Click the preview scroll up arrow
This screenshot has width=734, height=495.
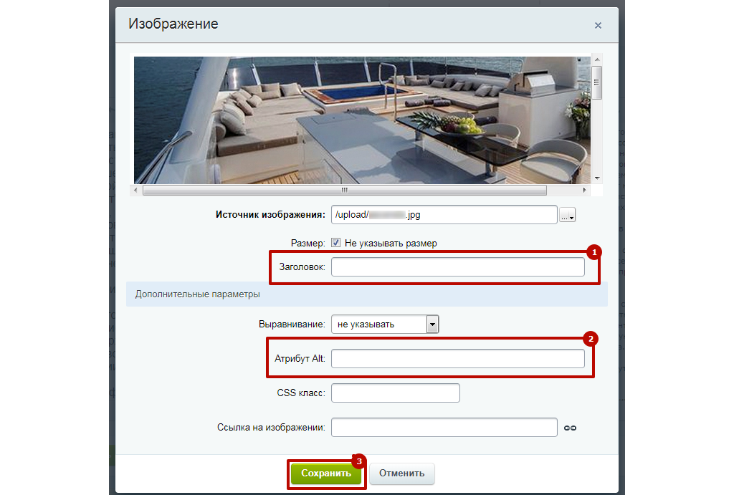(x=597, y=59)
